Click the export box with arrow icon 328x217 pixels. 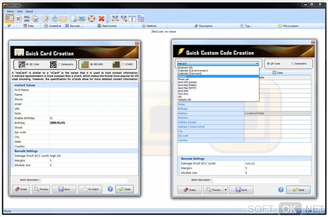(55, 19)
